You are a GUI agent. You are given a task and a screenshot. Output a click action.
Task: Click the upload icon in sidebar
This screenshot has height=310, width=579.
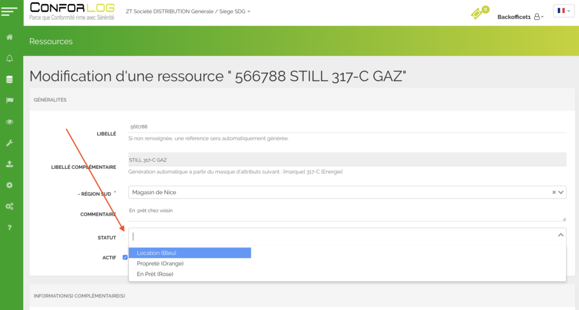pos(10,164)
